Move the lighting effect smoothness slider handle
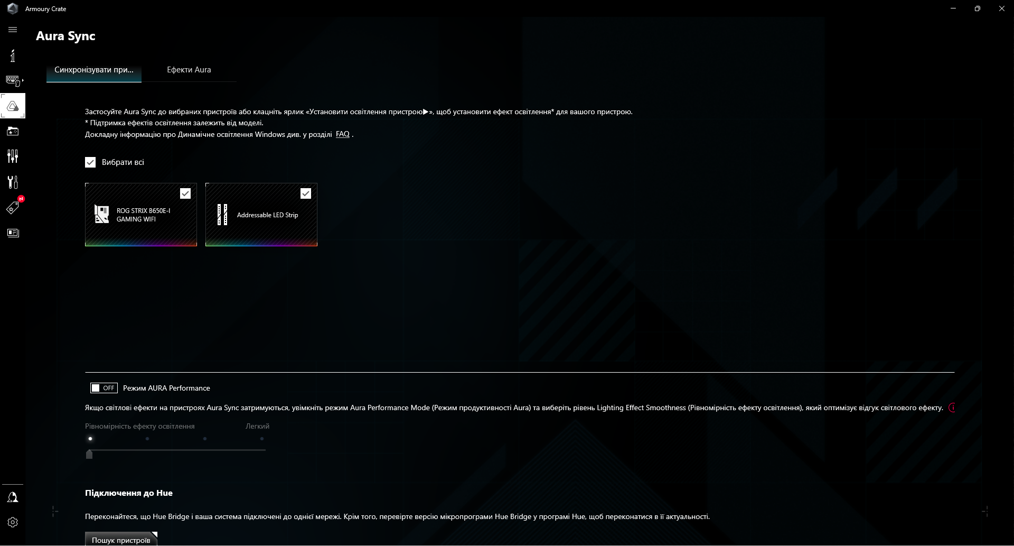The width and height of the screenshot is (1014, 546). pos(90,454)
